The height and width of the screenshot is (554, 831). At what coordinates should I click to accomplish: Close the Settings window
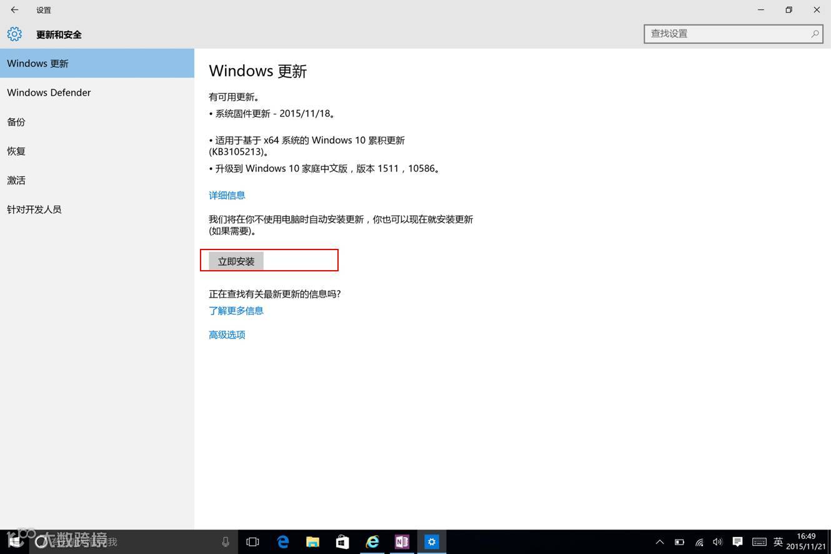(x=817, y=10)
